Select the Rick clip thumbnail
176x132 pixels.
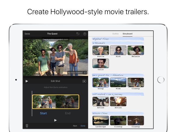coord(118,50)
